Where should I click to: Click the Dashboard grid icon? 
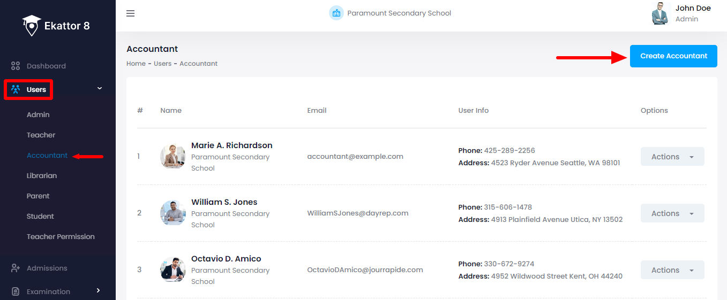(x=16, y=66)
